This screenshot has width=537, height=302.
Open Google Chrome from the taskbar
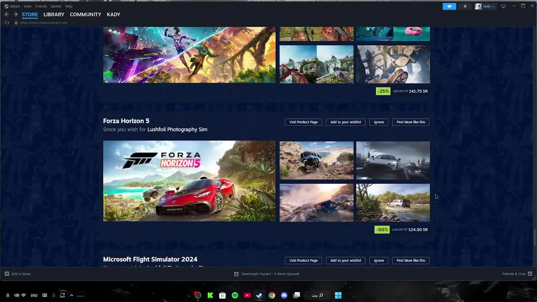tap(272, 295)
